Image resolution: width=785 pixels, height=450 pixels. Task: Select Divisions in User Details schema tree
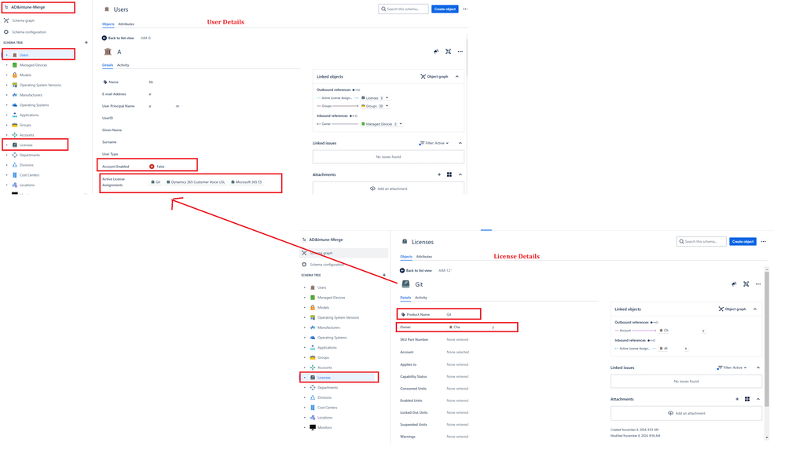pyautogui.click(x=27, y=165)
